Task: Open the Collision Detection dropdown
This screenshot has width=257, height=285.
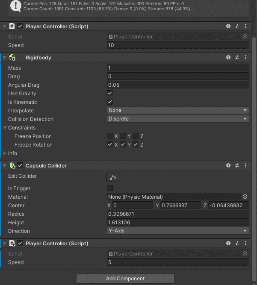Action: (x=178, y=119)
